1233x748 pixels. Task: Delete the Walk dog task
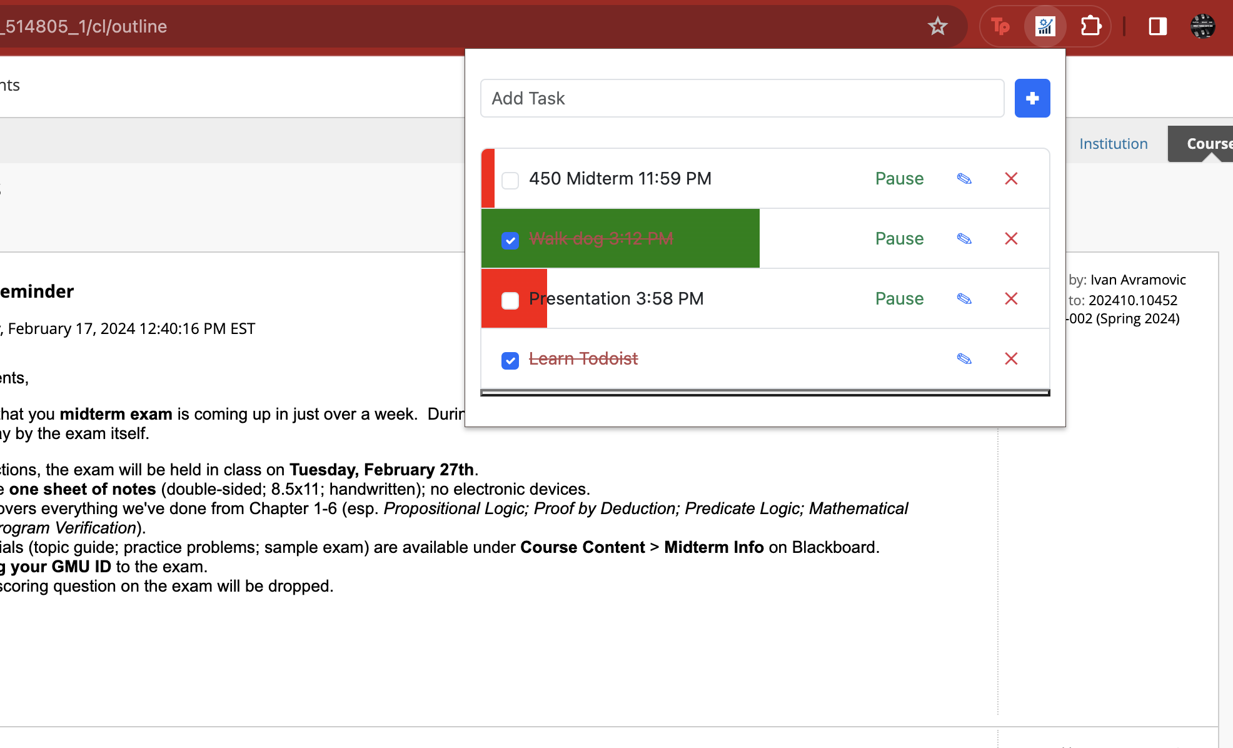pyautogui.click(x=1011, y=239)
